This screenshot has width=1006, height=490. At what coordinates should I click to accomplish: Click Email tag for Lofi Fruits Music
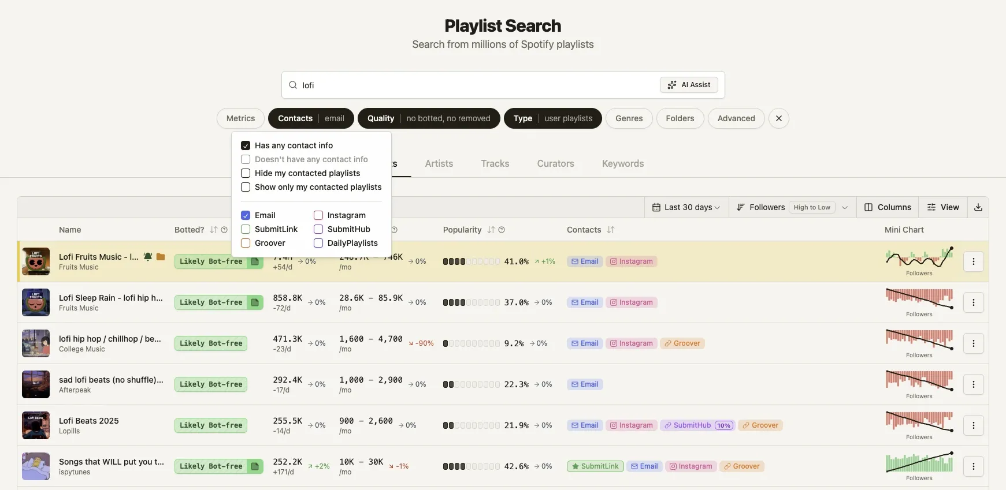(585, 261)
